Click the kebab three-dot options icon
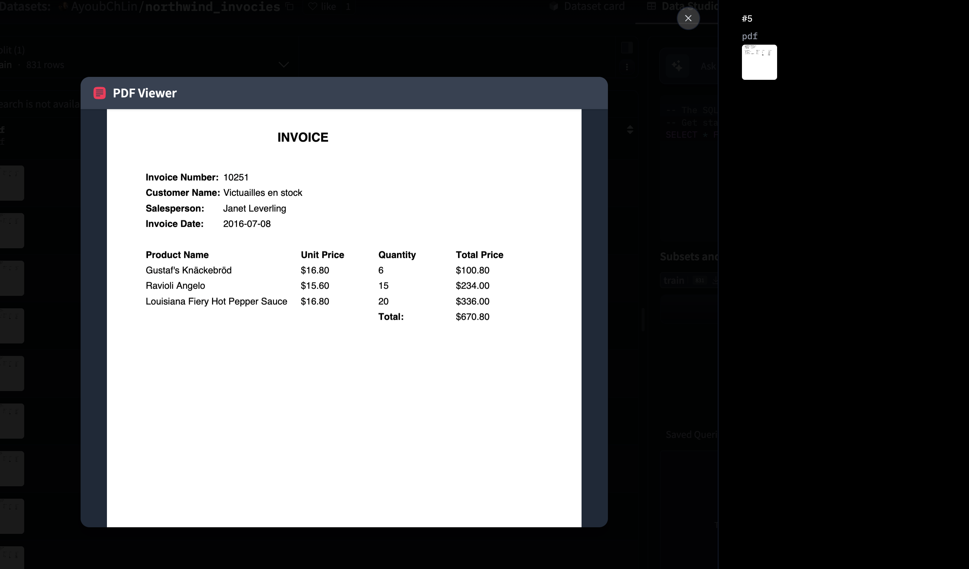 coord(627,67)
